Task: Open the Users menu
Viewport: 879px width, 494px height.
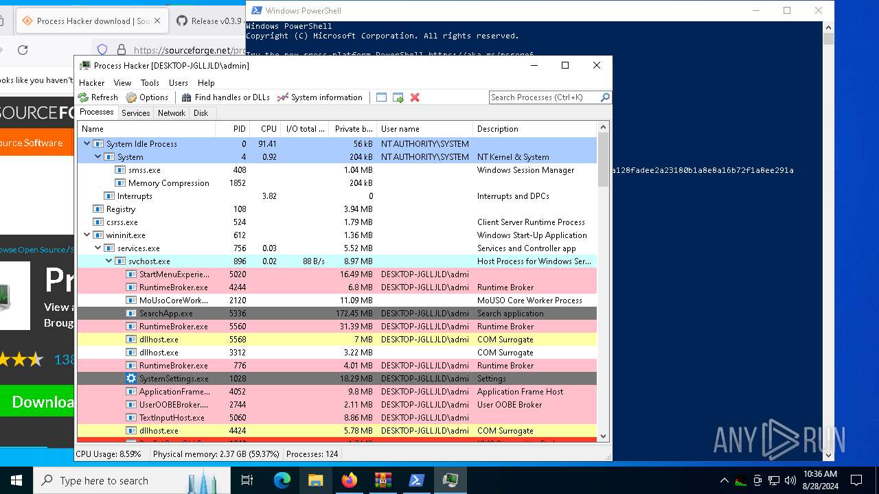Action: pos(179,82)
